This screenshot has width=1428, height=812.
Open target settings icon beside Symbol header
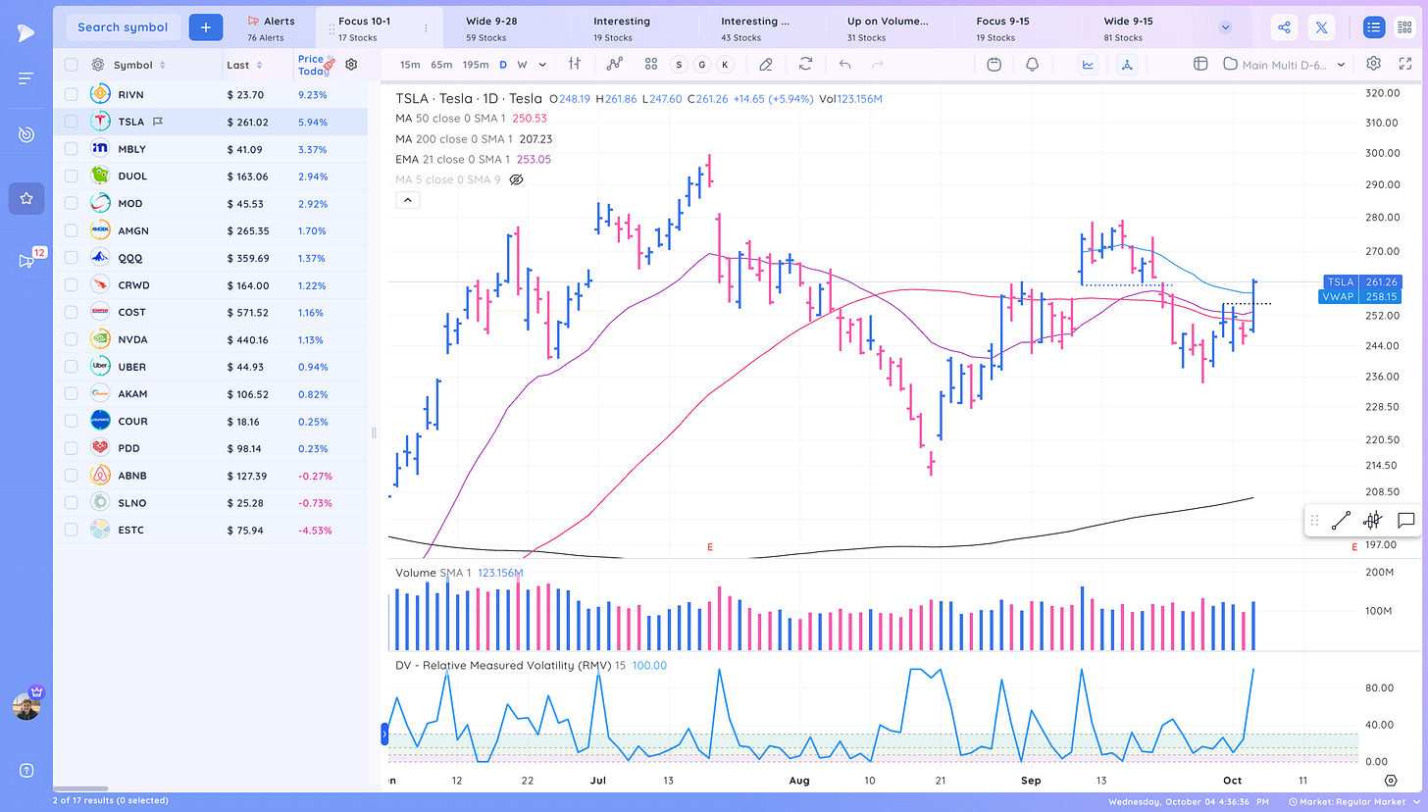(x=98, y=65)
